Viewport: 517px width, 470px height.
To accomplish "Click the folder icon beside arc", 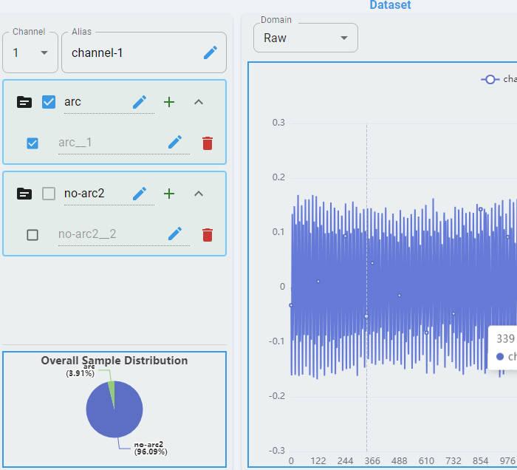I will 24,102.
